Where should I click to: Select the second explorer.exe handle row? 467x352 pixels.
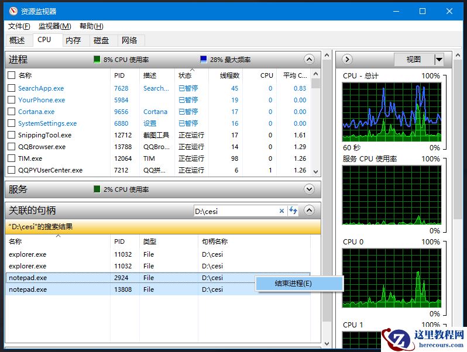[x=158, y=266]
